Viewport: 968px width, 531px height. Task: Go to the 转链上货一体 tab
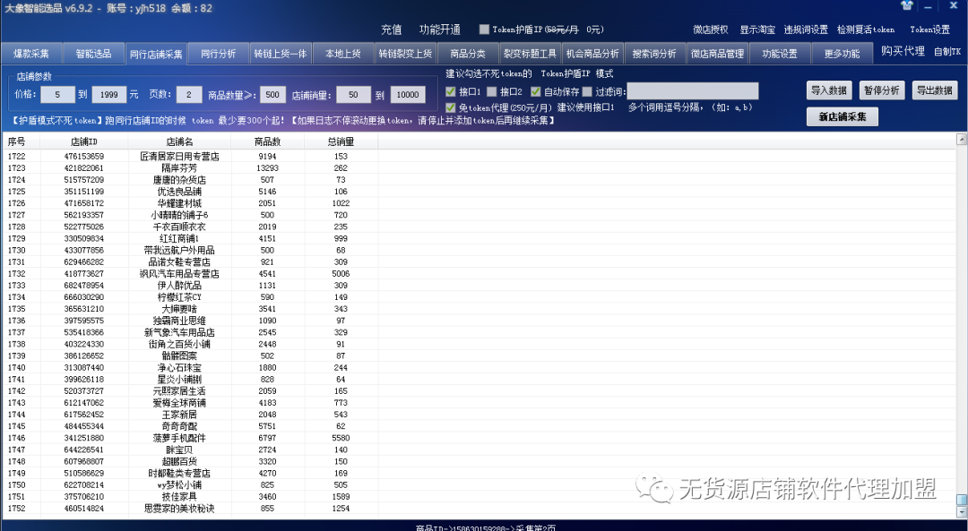coord(281,54)
